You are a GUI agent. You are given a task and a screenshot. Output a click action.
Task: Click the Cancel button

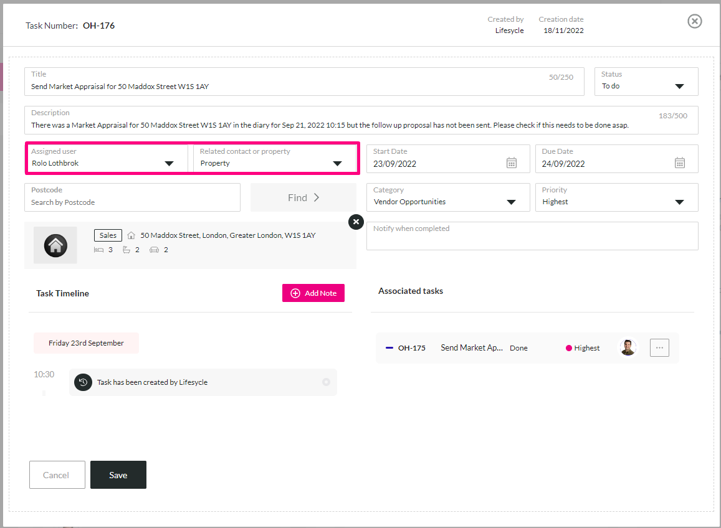coord(57,474)
